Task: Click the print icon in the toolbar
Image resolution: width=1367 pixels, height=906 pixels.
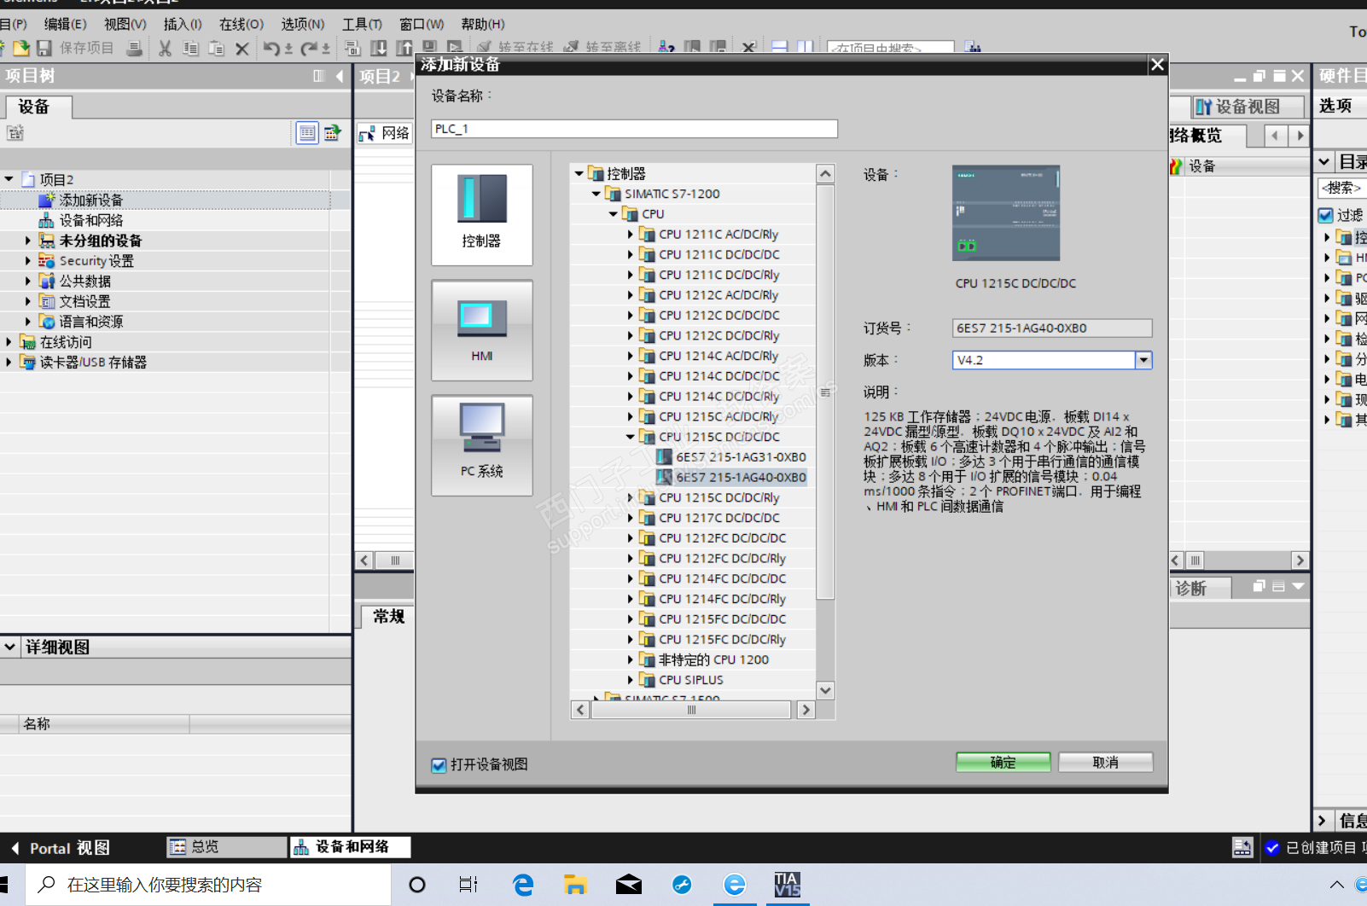Action: [x=134, y=48]
